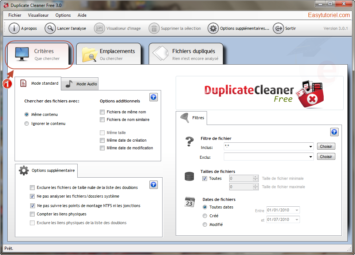Uncheck Ne pas suivre les points de montage NTFS
This screenshot has width=355, height=255.
(32, 206)
